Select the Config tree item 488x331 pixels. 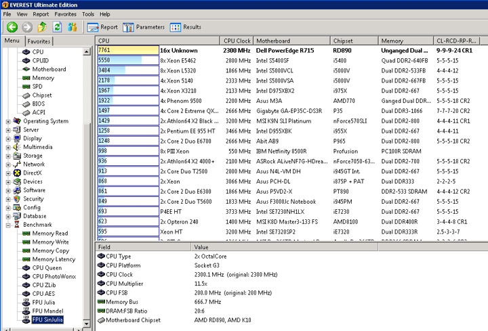click(x=32, y=208)
